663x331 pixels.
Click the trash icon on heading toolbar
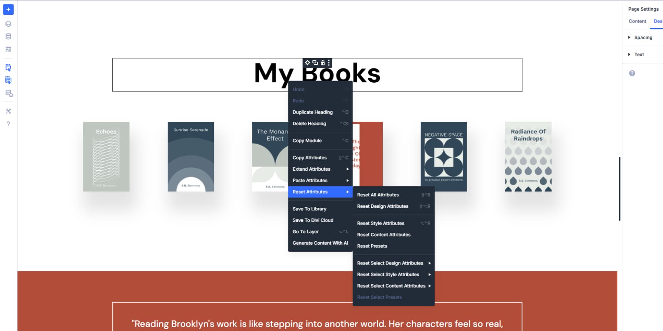pyautogui.click(x=323, y=63)
